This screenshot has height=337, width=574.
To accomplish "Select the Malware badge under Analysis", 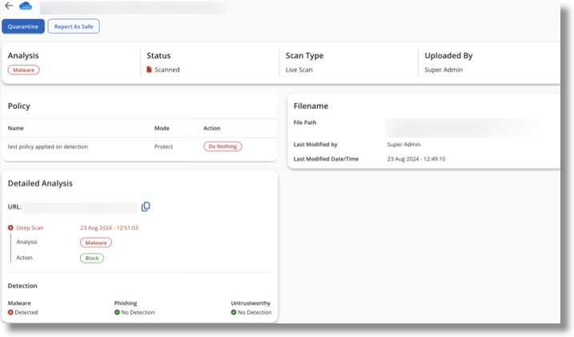I will (x=24, y=70).
